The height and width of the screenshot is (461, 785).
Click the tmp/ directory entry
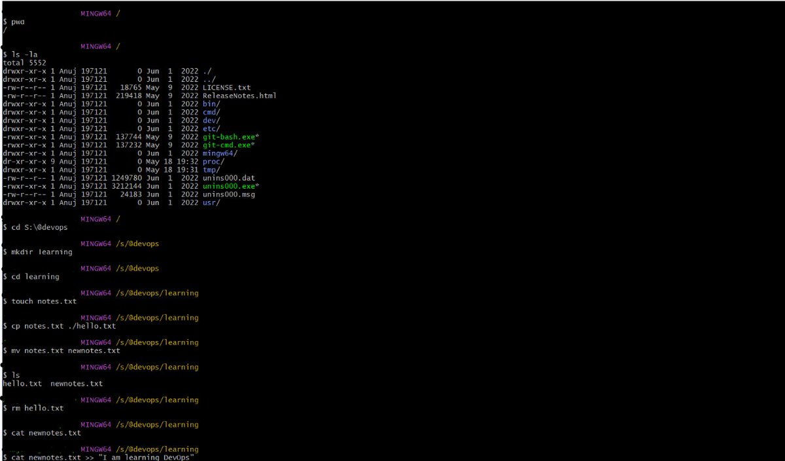point(211,170)
